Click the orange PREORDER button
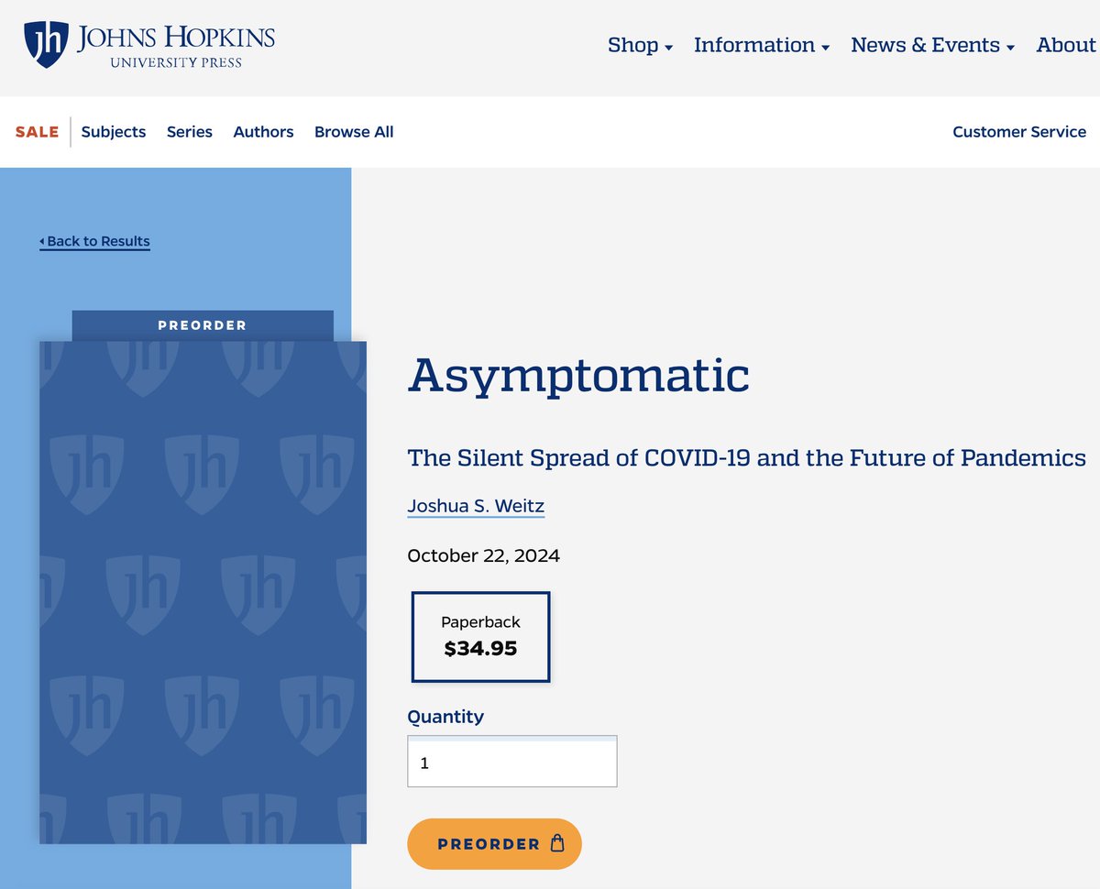1100x889 pixels. coord(494,844)
